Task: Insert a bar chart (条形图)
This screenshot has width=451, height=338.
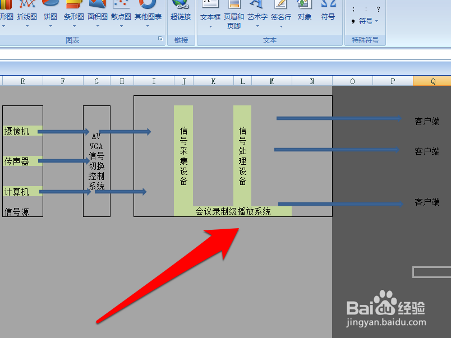Action: coord(73,16)
